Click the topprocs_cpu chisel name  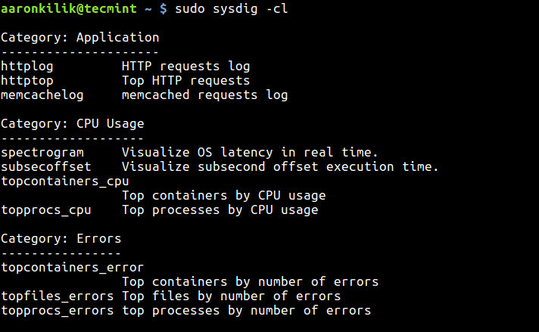46,210
